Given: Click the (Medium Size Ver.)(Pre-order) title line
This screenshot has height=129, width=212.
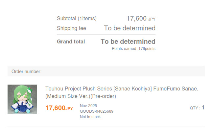Looking at the screenshot, I should tap(81, 96).
